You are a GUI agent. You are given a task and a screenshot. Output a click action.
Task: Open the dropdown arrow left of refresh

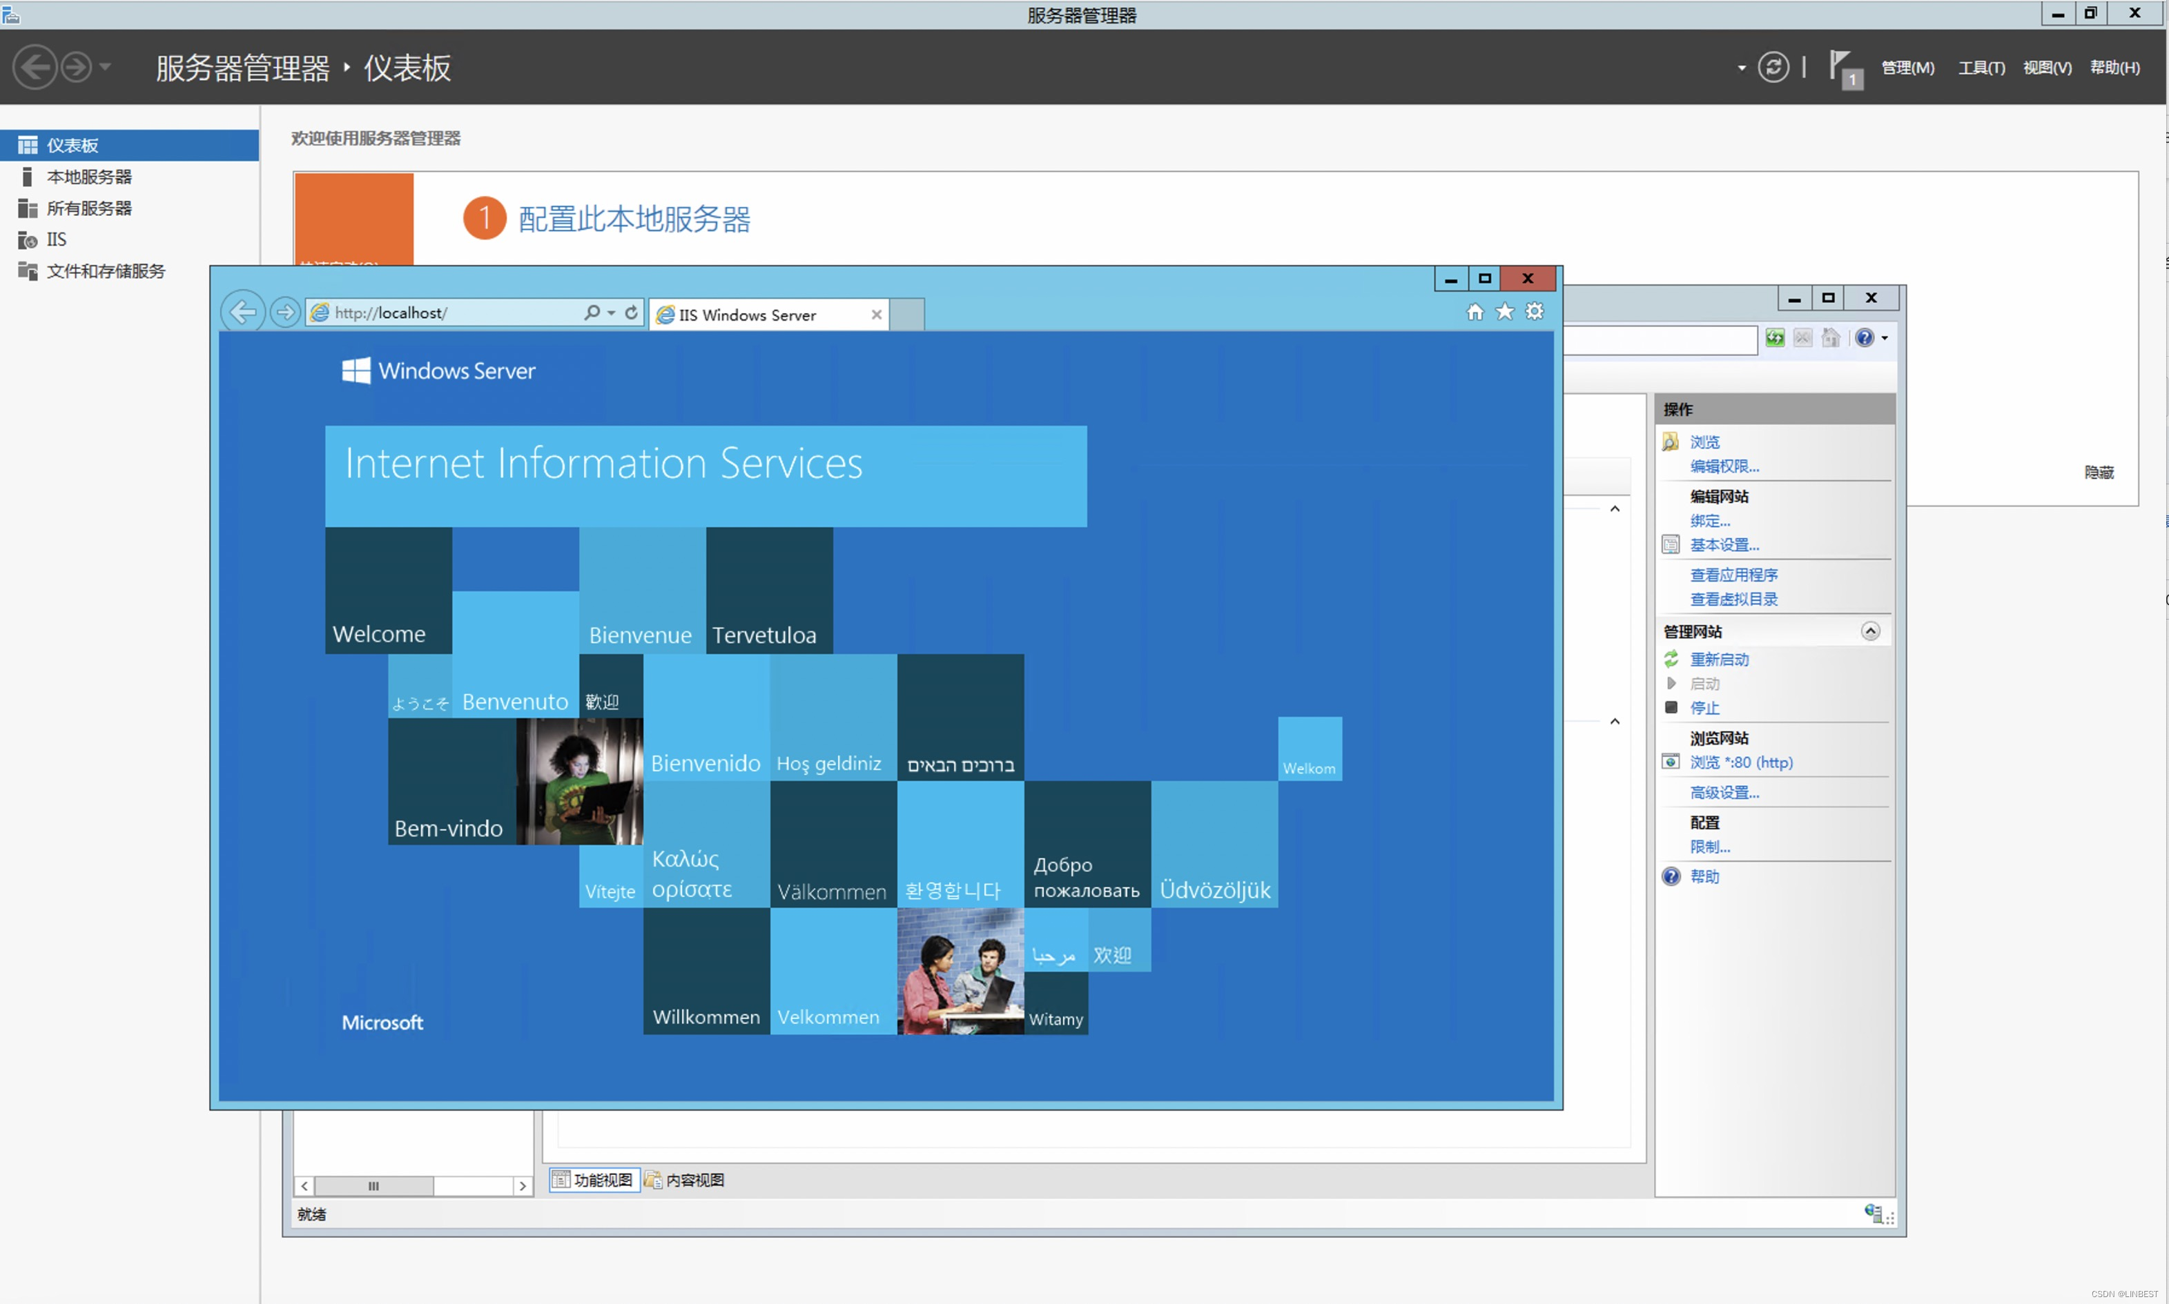click(x=1741, y=68)
